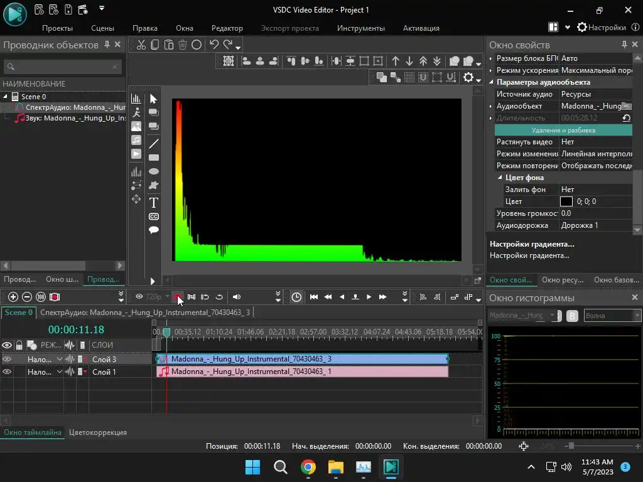
Task: Select the Line drawing tool
Action: 154,144
